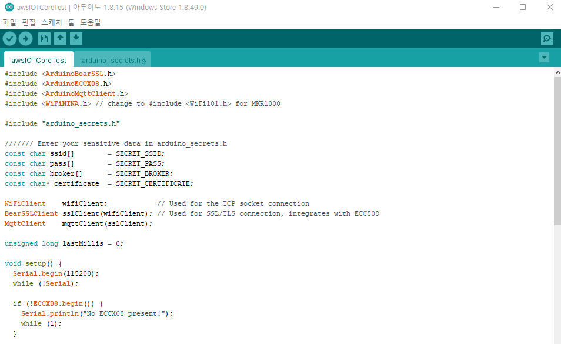The image size is (561, 344).
Task: Click on while (1); line
Action: (41, 324)
